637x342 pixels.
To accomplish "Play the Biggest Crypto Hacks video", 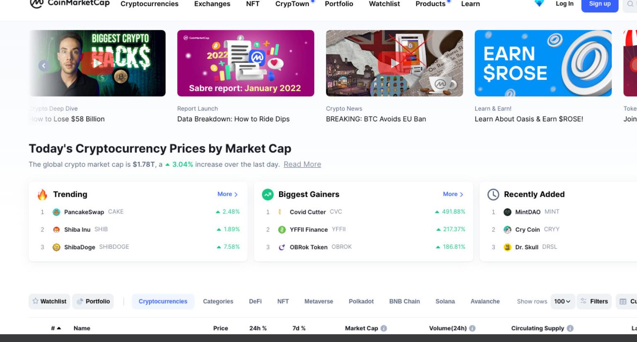I will point(97,63).
